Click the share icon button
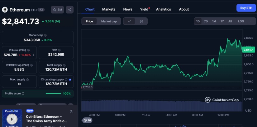Screen dimensions: 257x127 pos(70,10)
